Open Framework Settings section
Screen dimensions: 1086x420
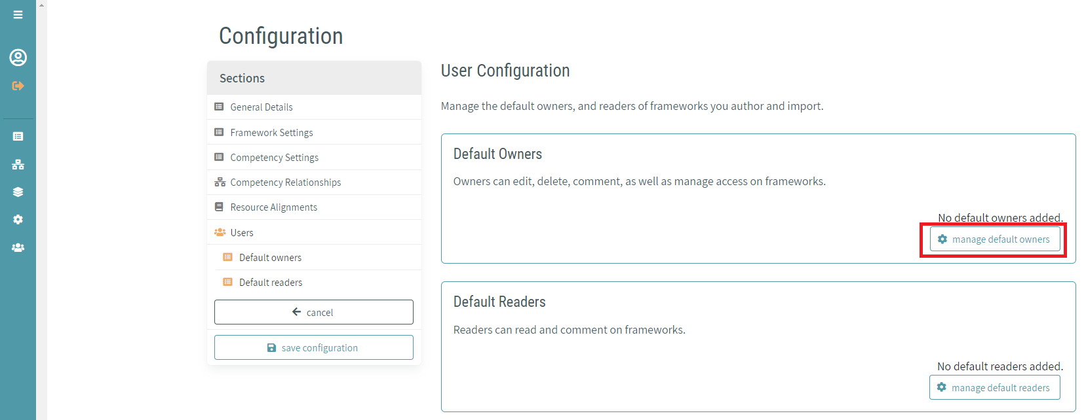(314, 132)
